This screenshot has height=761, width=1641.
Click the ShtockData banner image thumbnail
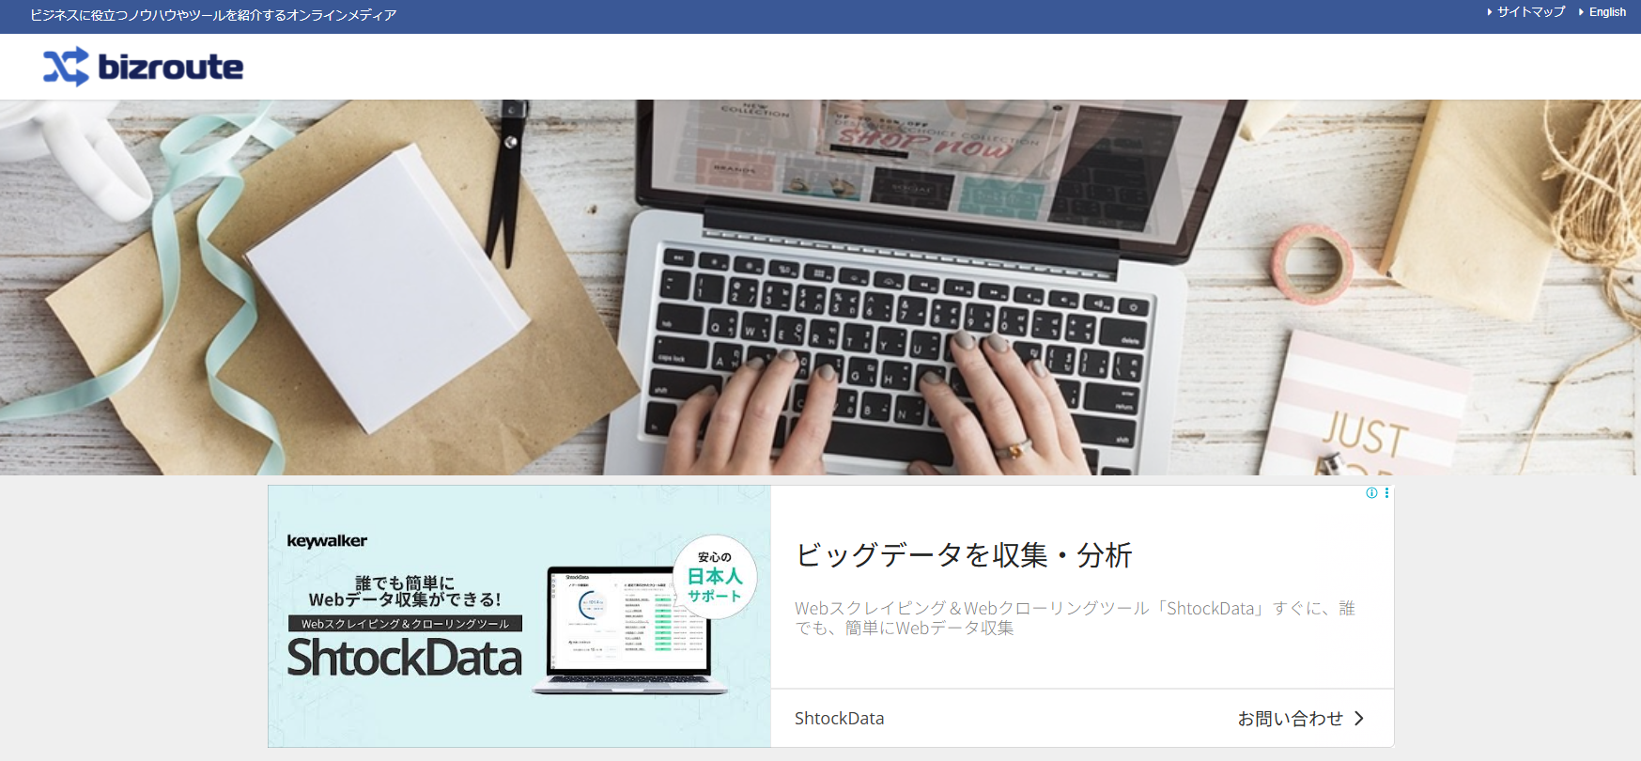(x=519, y=616)
